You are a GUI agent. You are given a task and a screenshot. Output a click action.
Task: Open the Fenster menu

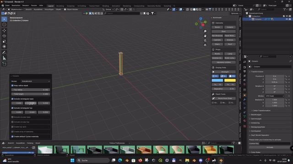(34, 5)
